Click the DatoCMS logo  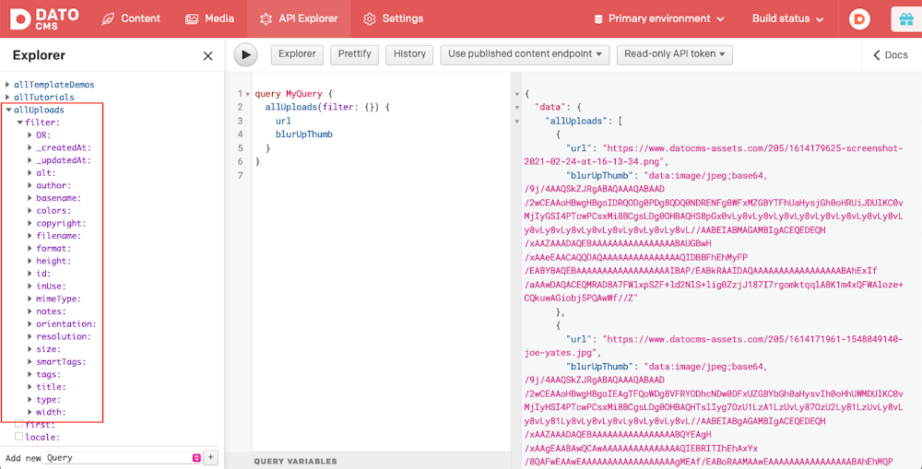pyautogui.click(x=44, y=18)
